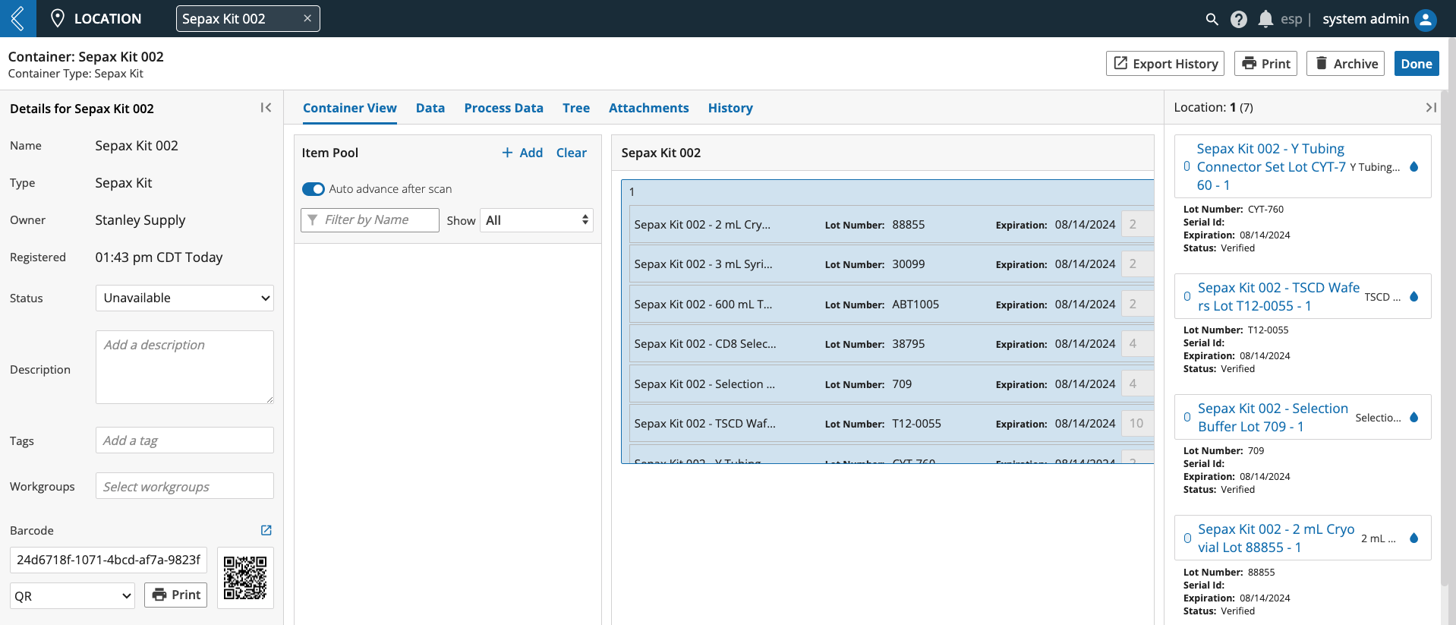Open the Tree tab

[x=576, y=108]
